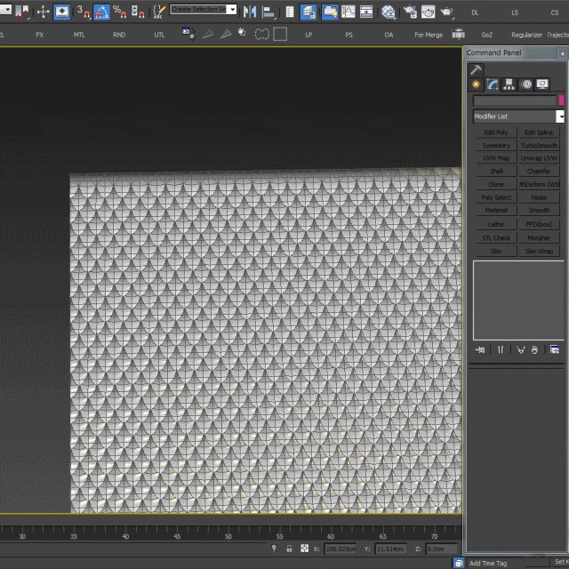
Task: Click the rectangular selection region icon
Action: tap(280, 35)
